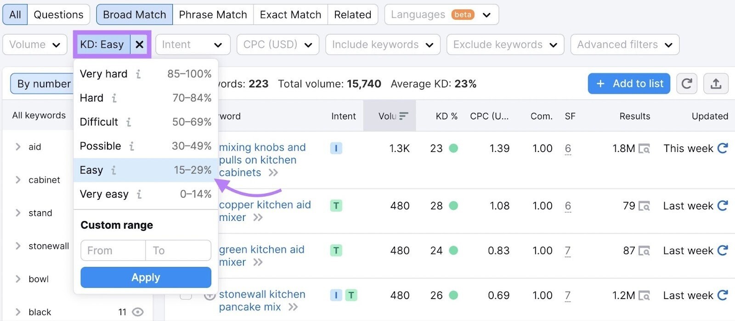Open the Volume filter dropdown

pyautogui.click(x=35, y=45)
